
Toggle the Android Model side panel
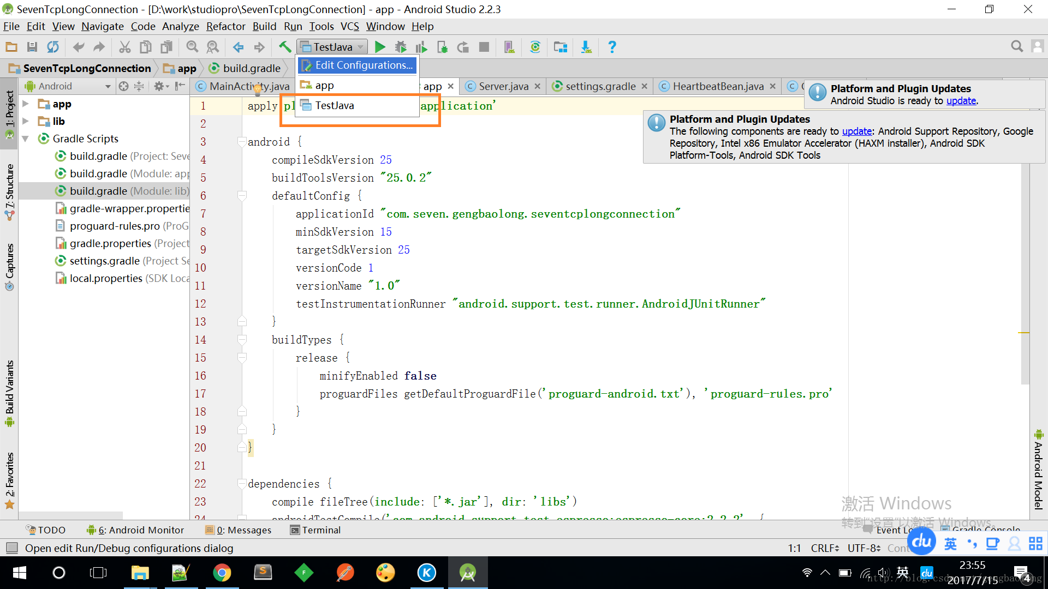click(1038, 470)
